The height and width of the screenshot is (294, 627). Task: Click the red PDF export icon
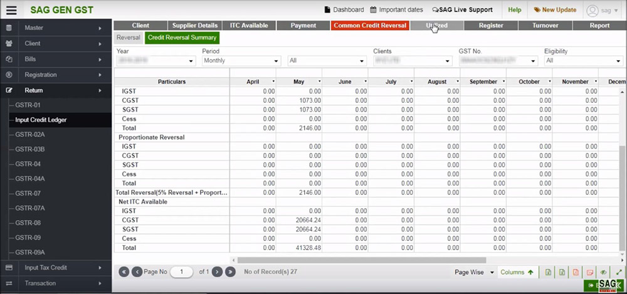576,272
